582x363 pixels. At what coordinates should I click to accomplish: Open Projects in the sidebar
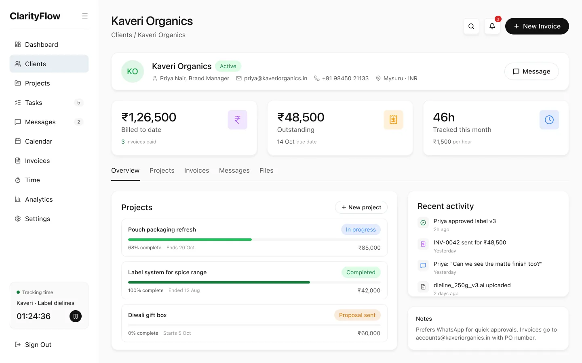tap(49, 83)
